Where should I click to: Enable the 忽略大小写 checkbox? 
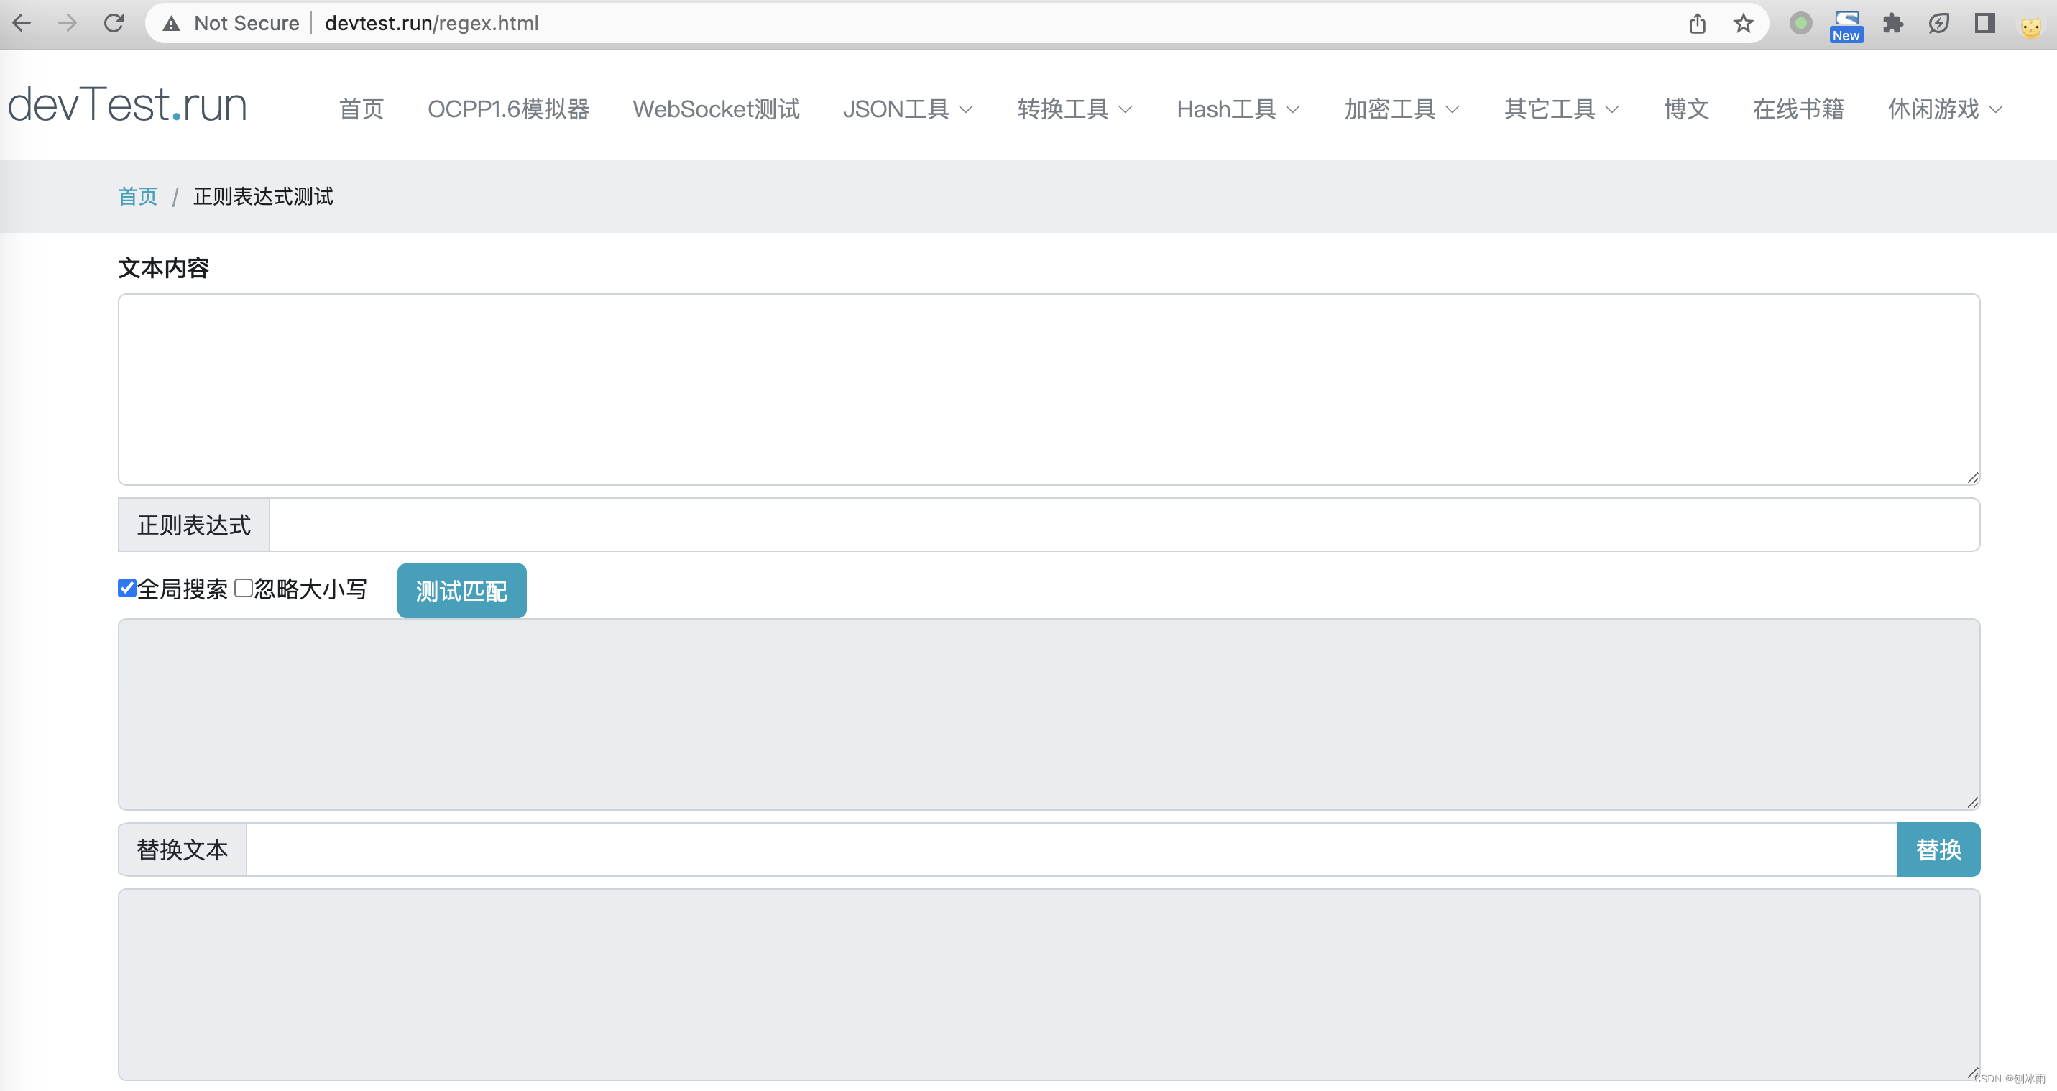(244, 588)
